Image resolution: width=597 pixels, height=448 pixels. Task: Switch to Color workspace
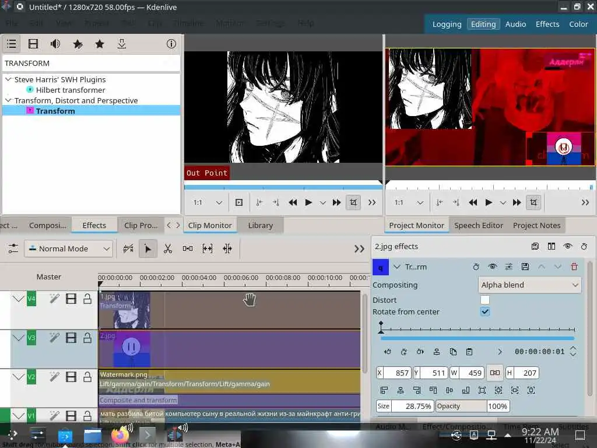tap(578, 24)
